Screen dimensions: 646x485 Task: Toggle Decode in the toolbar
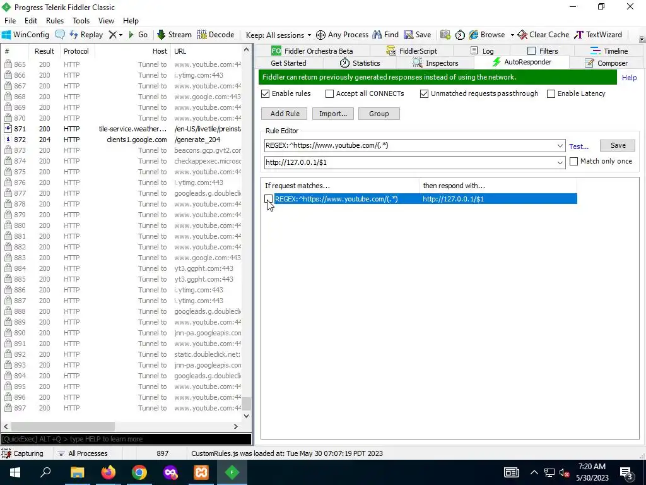[216, 35]
